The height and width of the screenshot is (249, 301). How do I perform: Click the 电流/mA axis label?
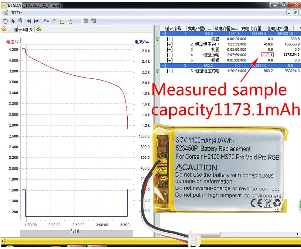[x=142, y=42]
